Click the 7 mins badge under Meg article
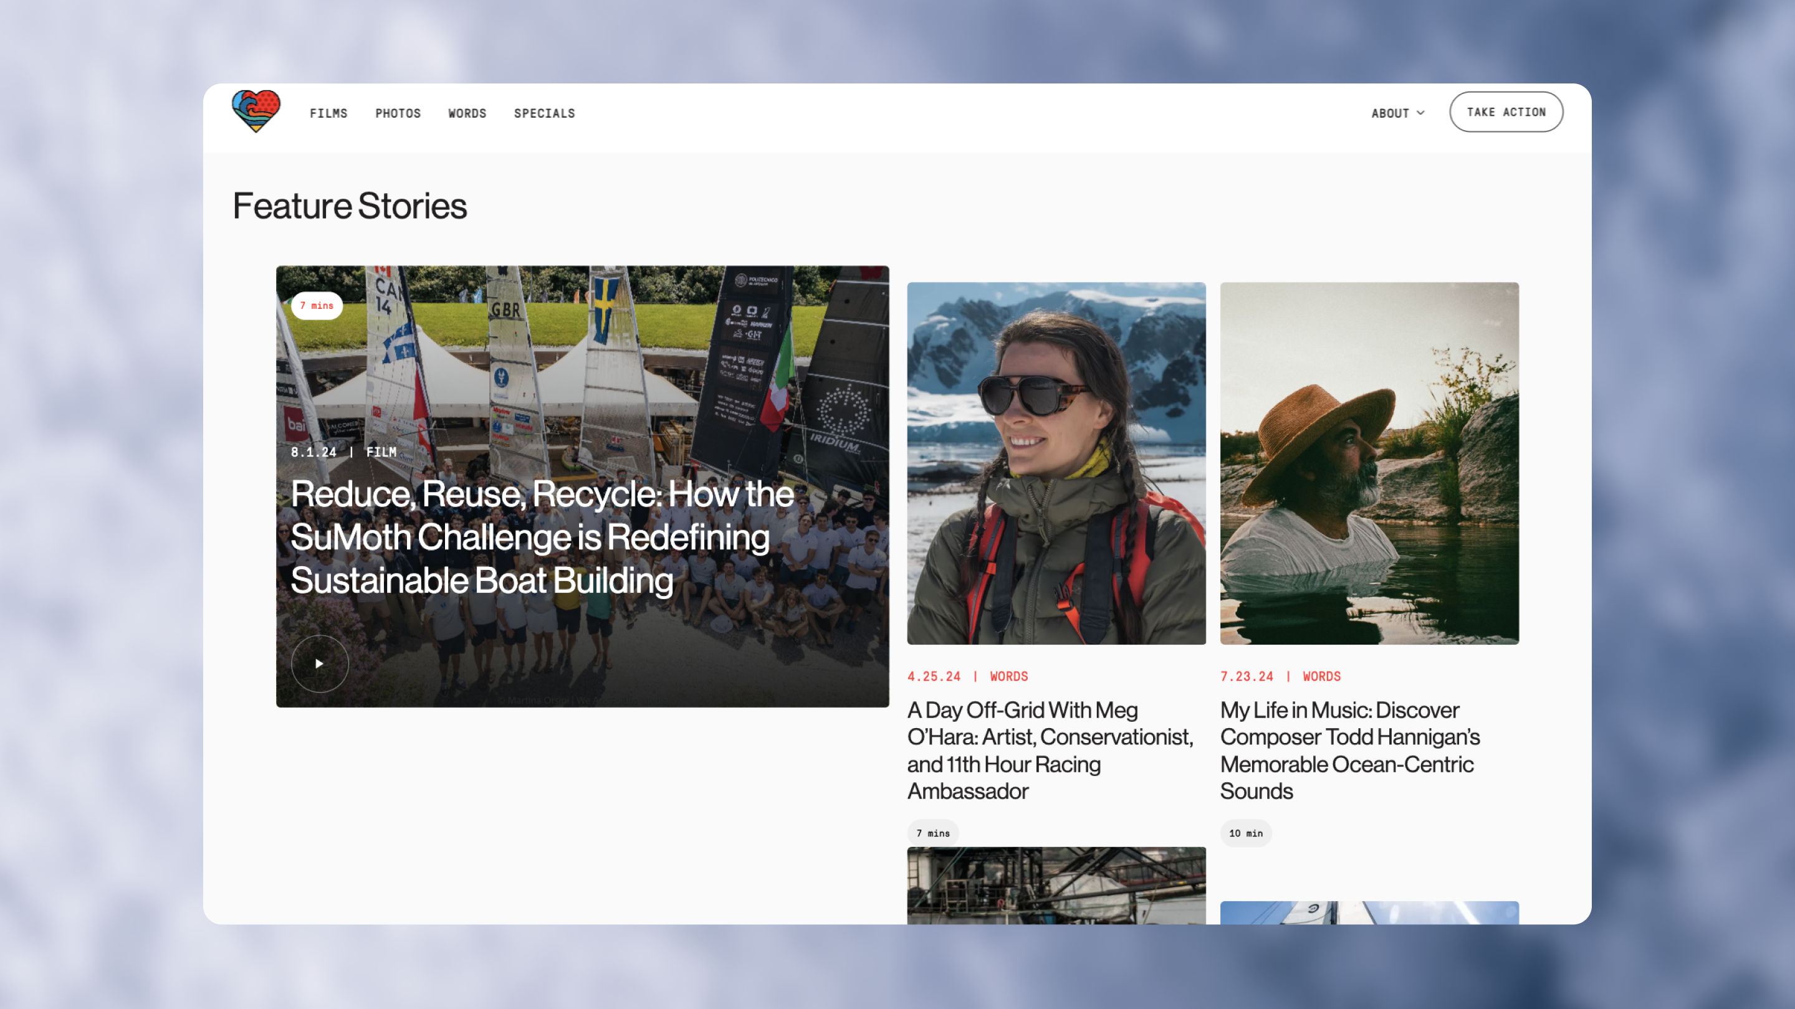 (932, 833)
